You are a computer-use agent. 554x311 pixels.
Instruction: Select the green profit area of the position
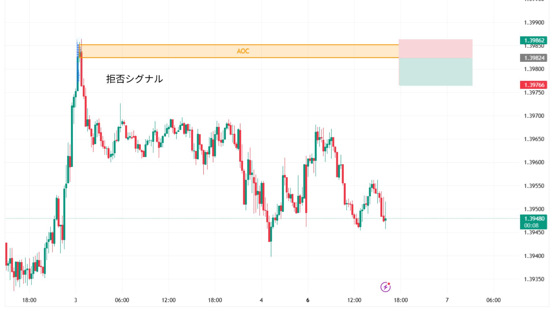435,72
